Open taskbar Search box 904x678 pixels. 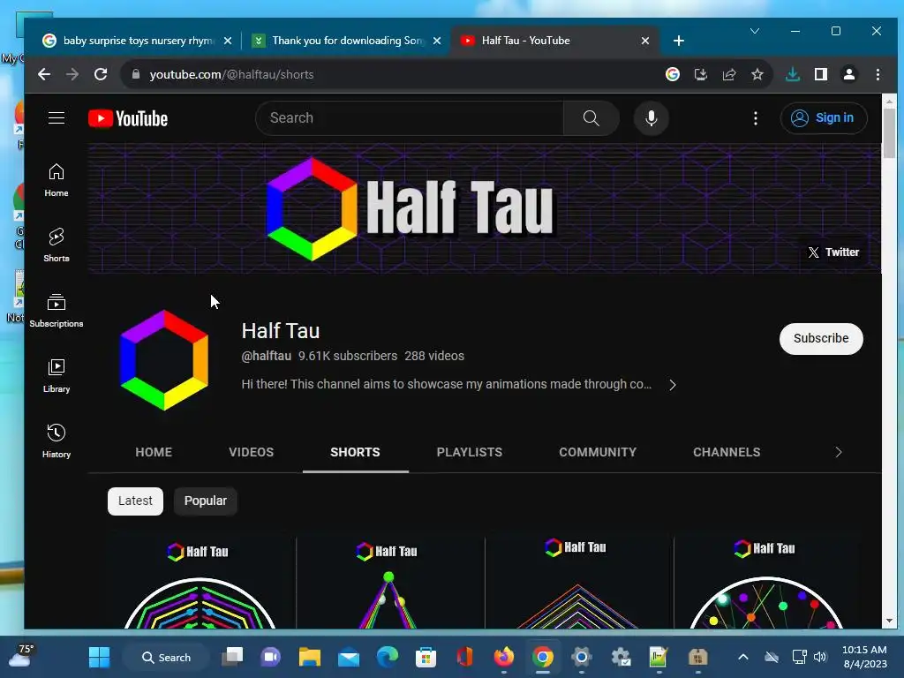click(x=166, y=657)
